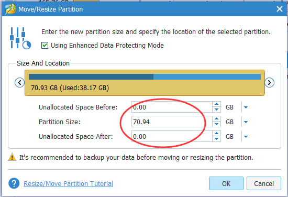Click the right arrow beside the partition bar
Screen dimensions: 288x197
pos(270,82)
